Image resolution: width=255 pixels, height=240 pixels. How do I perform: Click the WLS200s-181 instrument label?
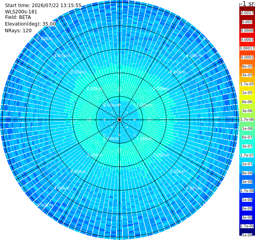[21, 12]
